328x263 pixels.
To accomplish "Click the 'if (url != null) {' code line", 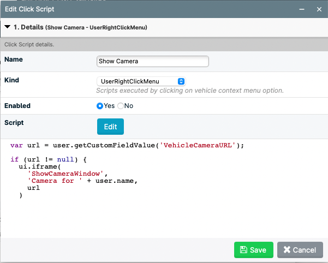I will 49,159.
